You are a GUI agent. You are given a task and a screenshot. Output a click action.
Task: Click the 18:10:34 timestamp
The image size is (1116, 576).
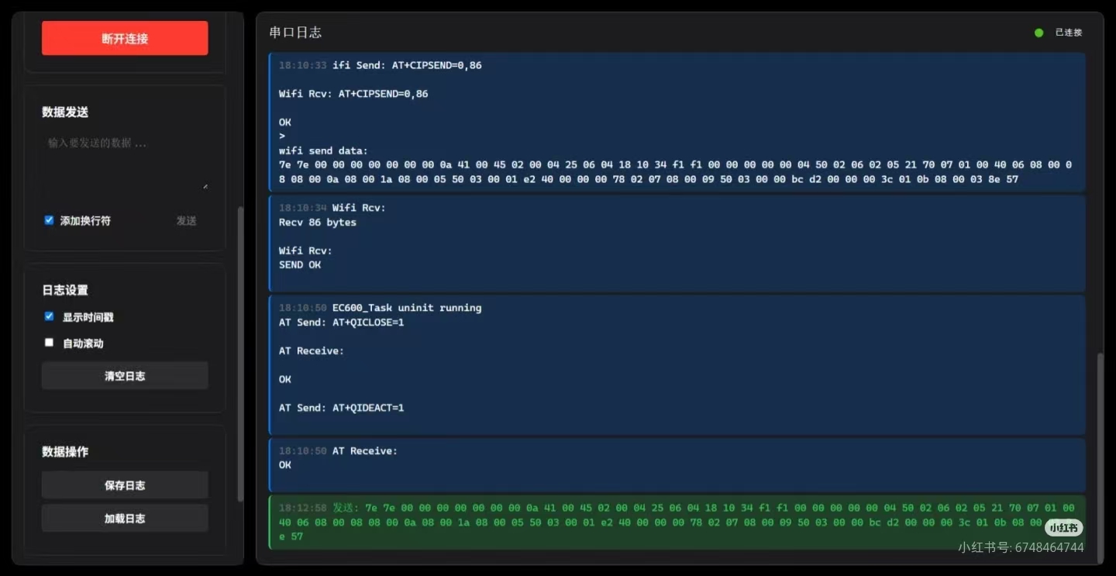[x=303, y=208]
